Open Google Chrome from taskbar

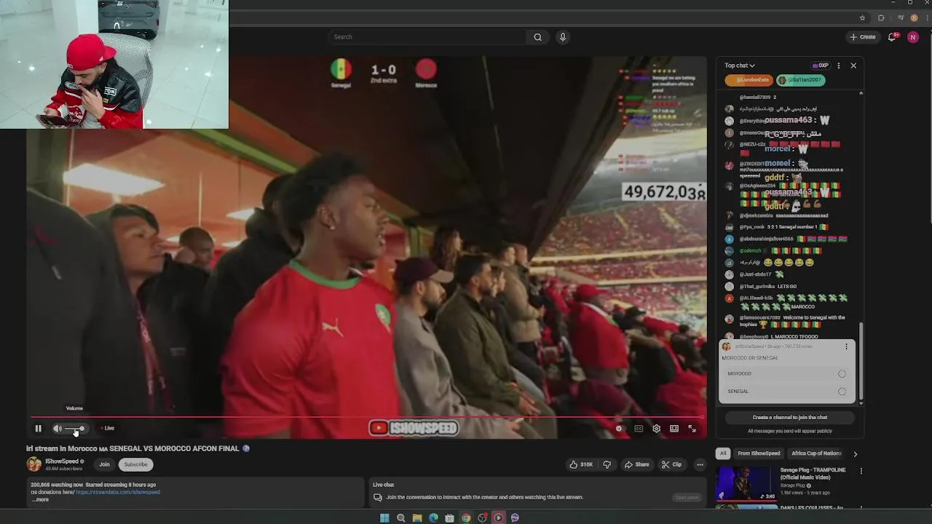click(466, 518)
